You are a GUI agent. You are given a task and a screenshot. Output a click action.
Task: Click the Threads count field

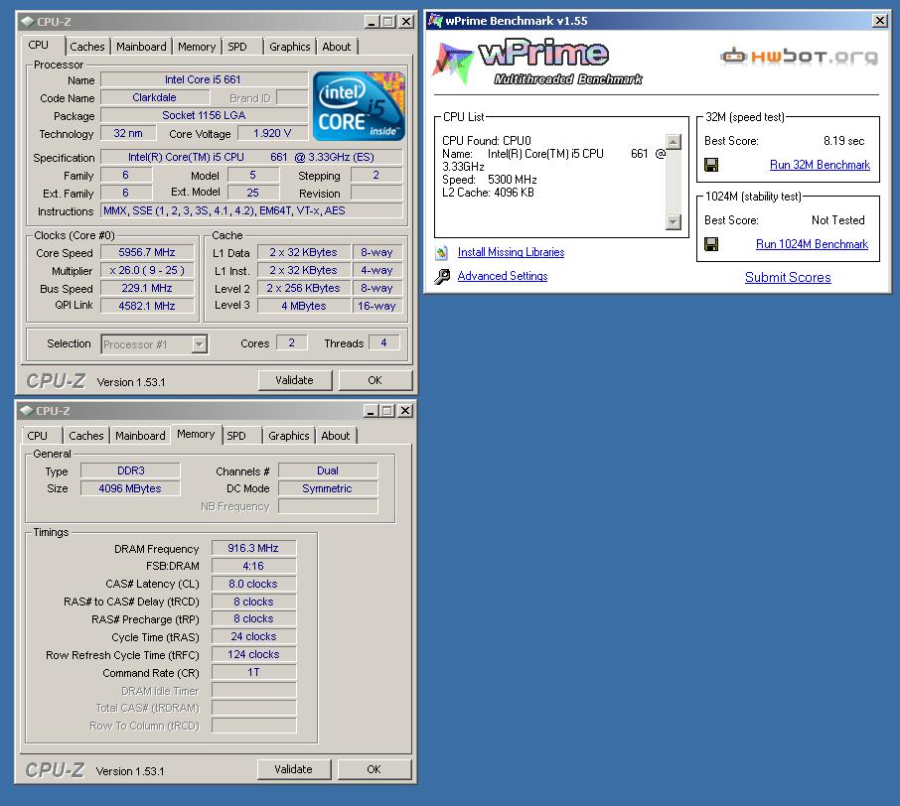(x=383, y=343)
